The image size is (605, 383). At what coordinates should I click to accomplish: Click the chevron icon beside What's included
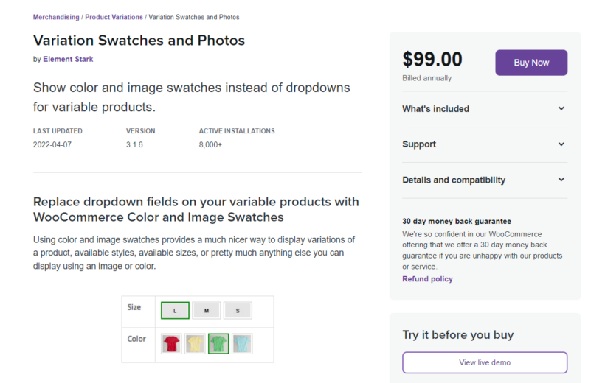tap(561, 109)
